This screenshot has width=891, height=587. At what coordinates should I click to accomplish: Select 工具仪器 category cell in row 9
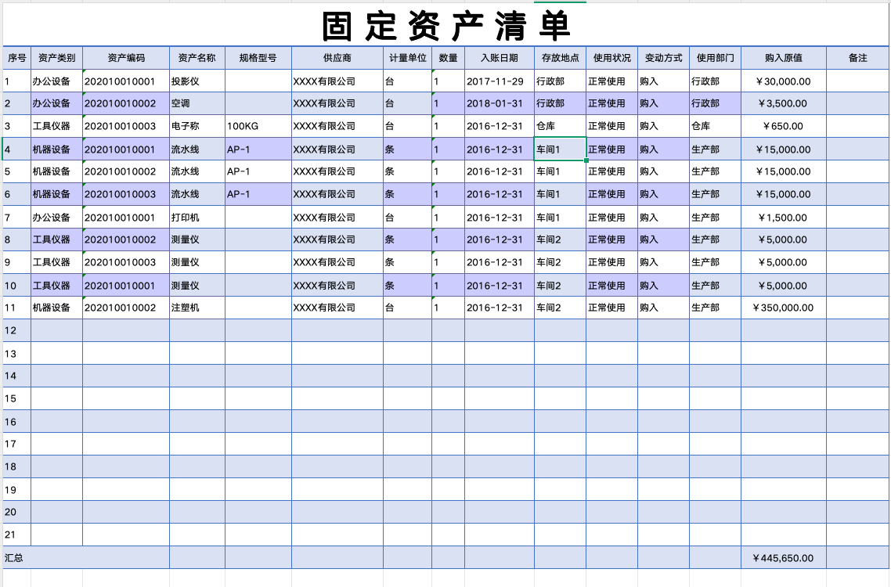(57, 262)
